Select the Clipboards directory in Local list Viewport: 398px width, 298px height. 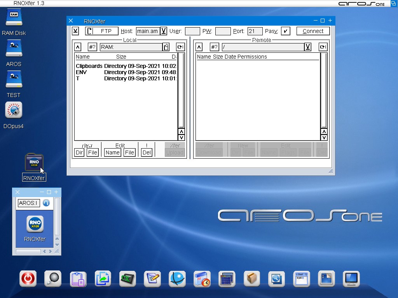pyautogui.click(x=89, y=66)
